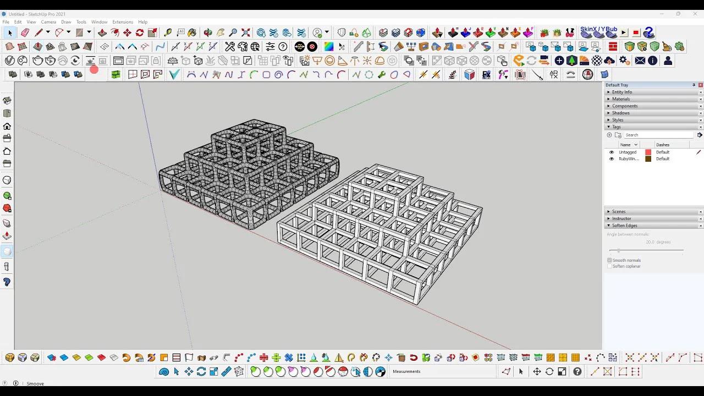This screenshot has height=396, width=704.
Task: Open the Camera menu
Action: click(x=48, y=22)
